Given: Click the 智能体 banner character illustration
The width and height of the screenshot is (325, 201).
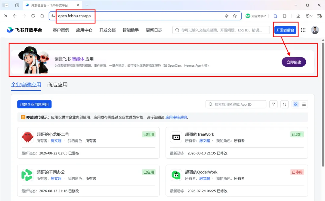Looking at the screenshot, I should pos(34,60).
